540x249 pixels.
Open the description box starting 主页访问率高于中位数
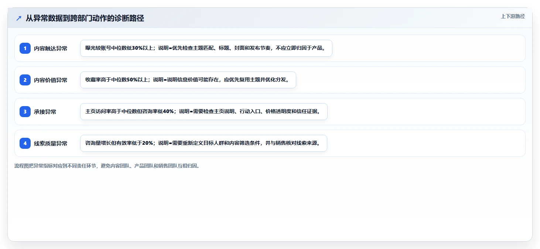(204, 112)
